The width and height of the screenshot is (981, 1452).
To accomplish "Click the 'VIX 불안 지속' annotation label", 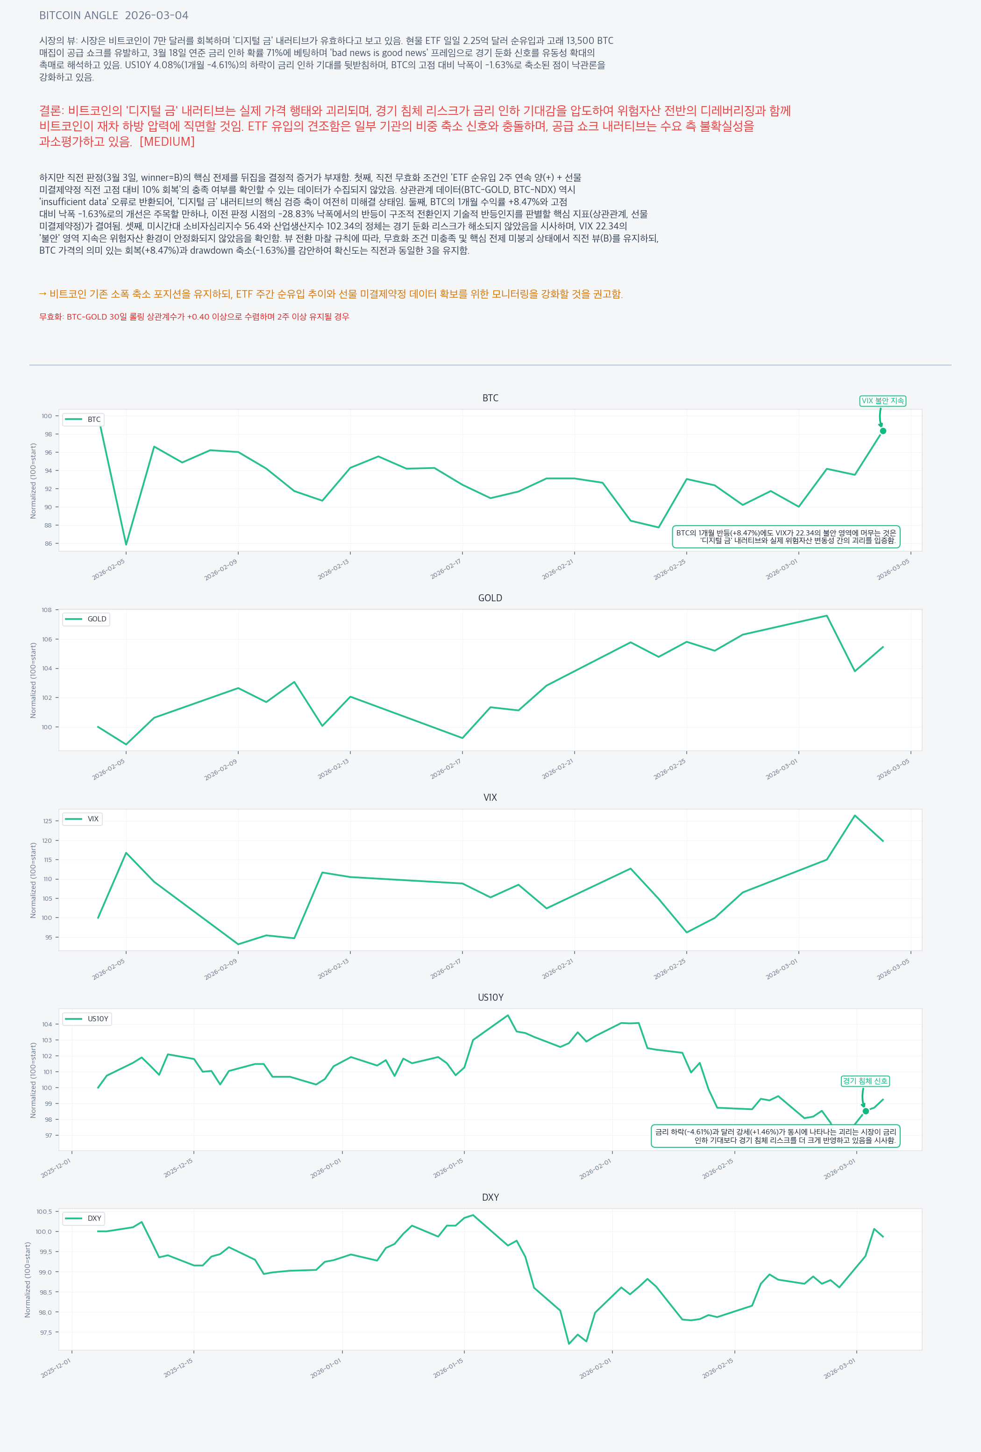I will click(x=882, y=401).
